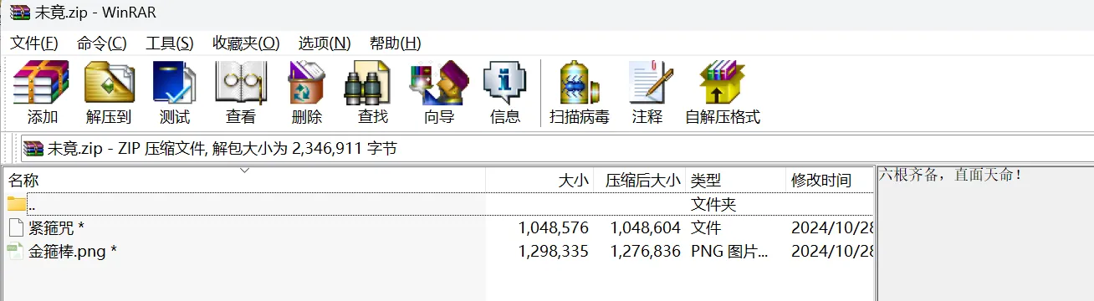This screenshot has height=301, width=1094.
Task: Select the parent folder ".." icon
Action: 17,204
